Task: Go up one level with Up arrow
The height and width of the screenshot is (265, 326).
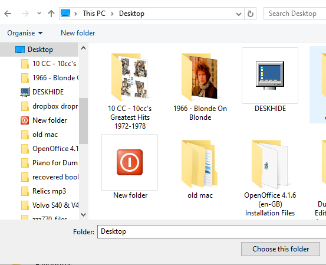Action: point(51,14)
